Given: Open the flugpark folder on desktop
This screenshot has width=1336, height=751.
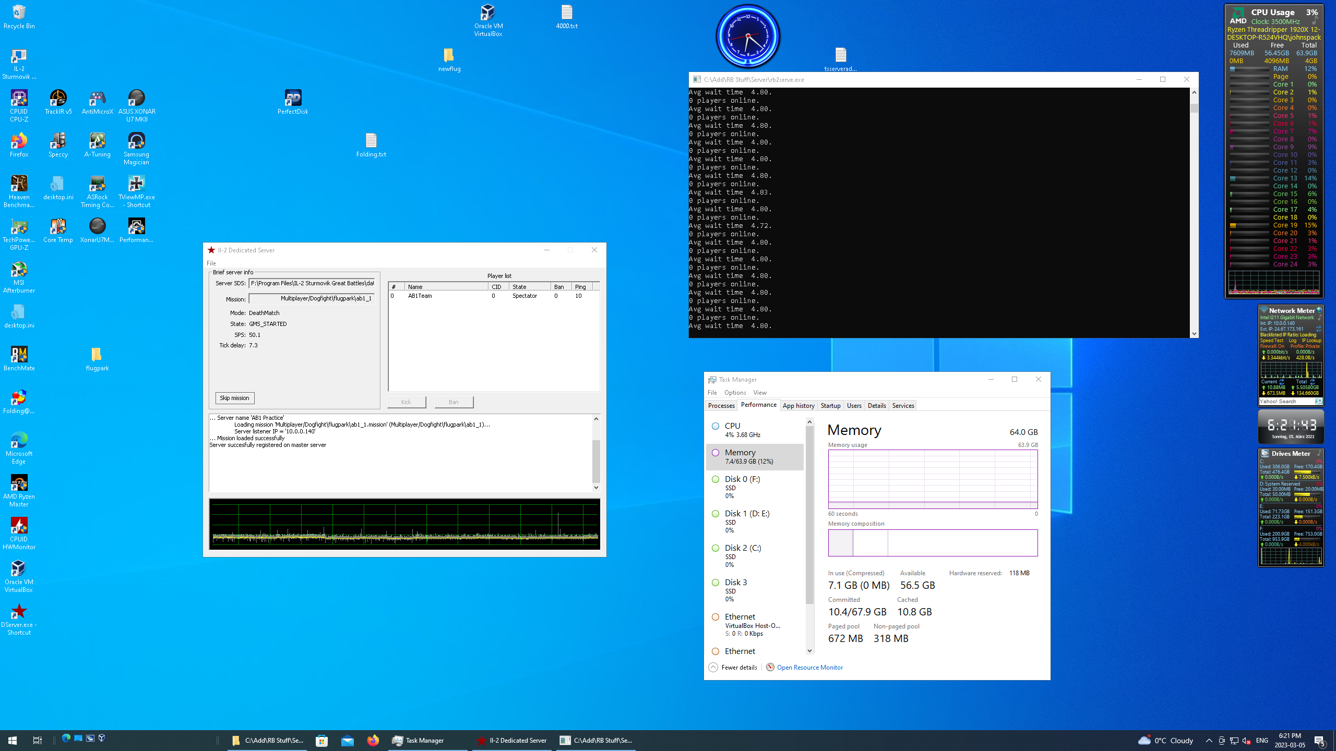Looking at the screenshot, I should point(97,359).
